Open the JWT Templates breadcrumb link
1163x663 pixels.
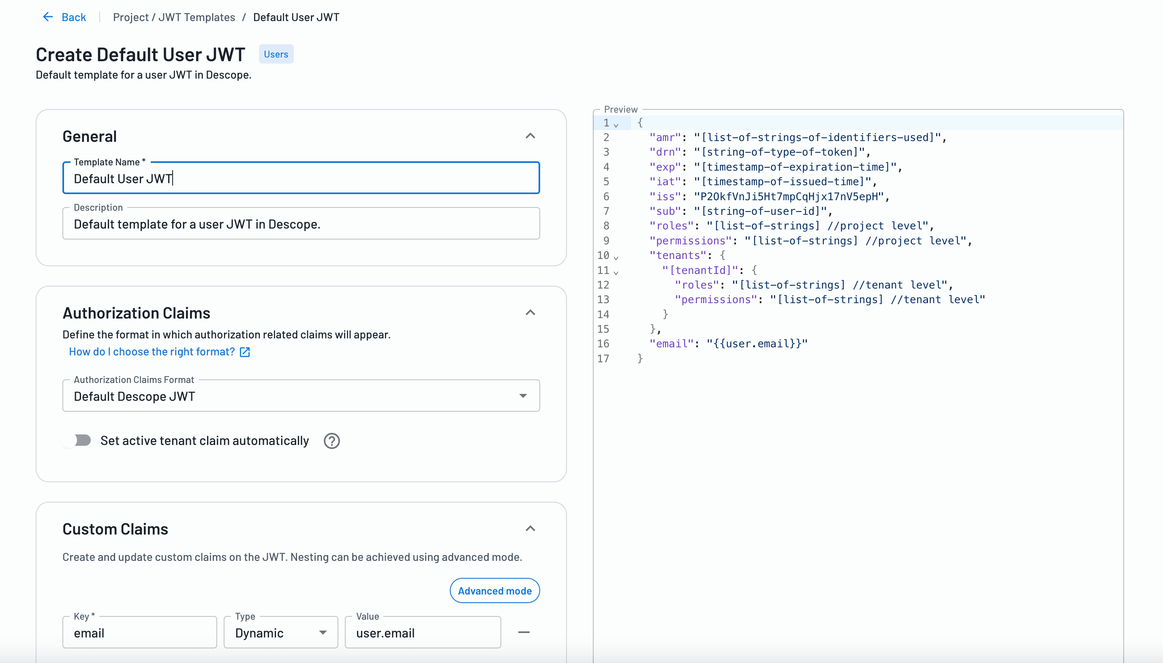click(x=197, y=17)
